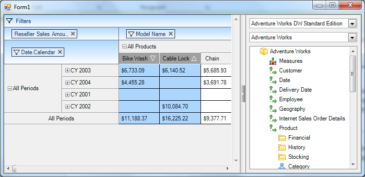Remove the Reseller Sales Amount field

point(73,34)
